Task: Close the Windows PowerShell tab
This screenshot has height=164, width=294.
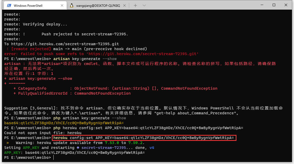Action: pos(62,6)
